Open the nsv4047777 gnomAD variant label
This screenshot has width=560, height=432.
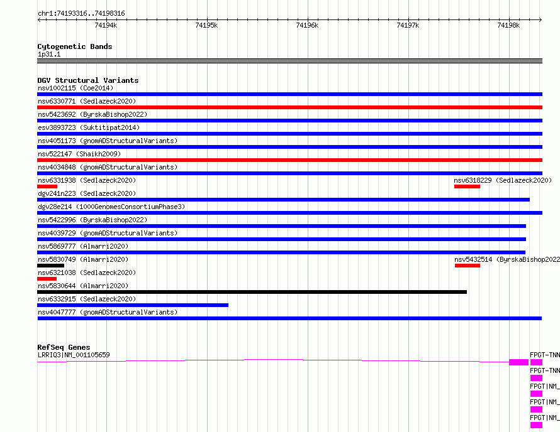[108, 312]
